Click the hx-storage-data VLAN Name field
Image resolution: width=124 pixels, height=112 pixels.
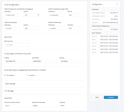56,15
